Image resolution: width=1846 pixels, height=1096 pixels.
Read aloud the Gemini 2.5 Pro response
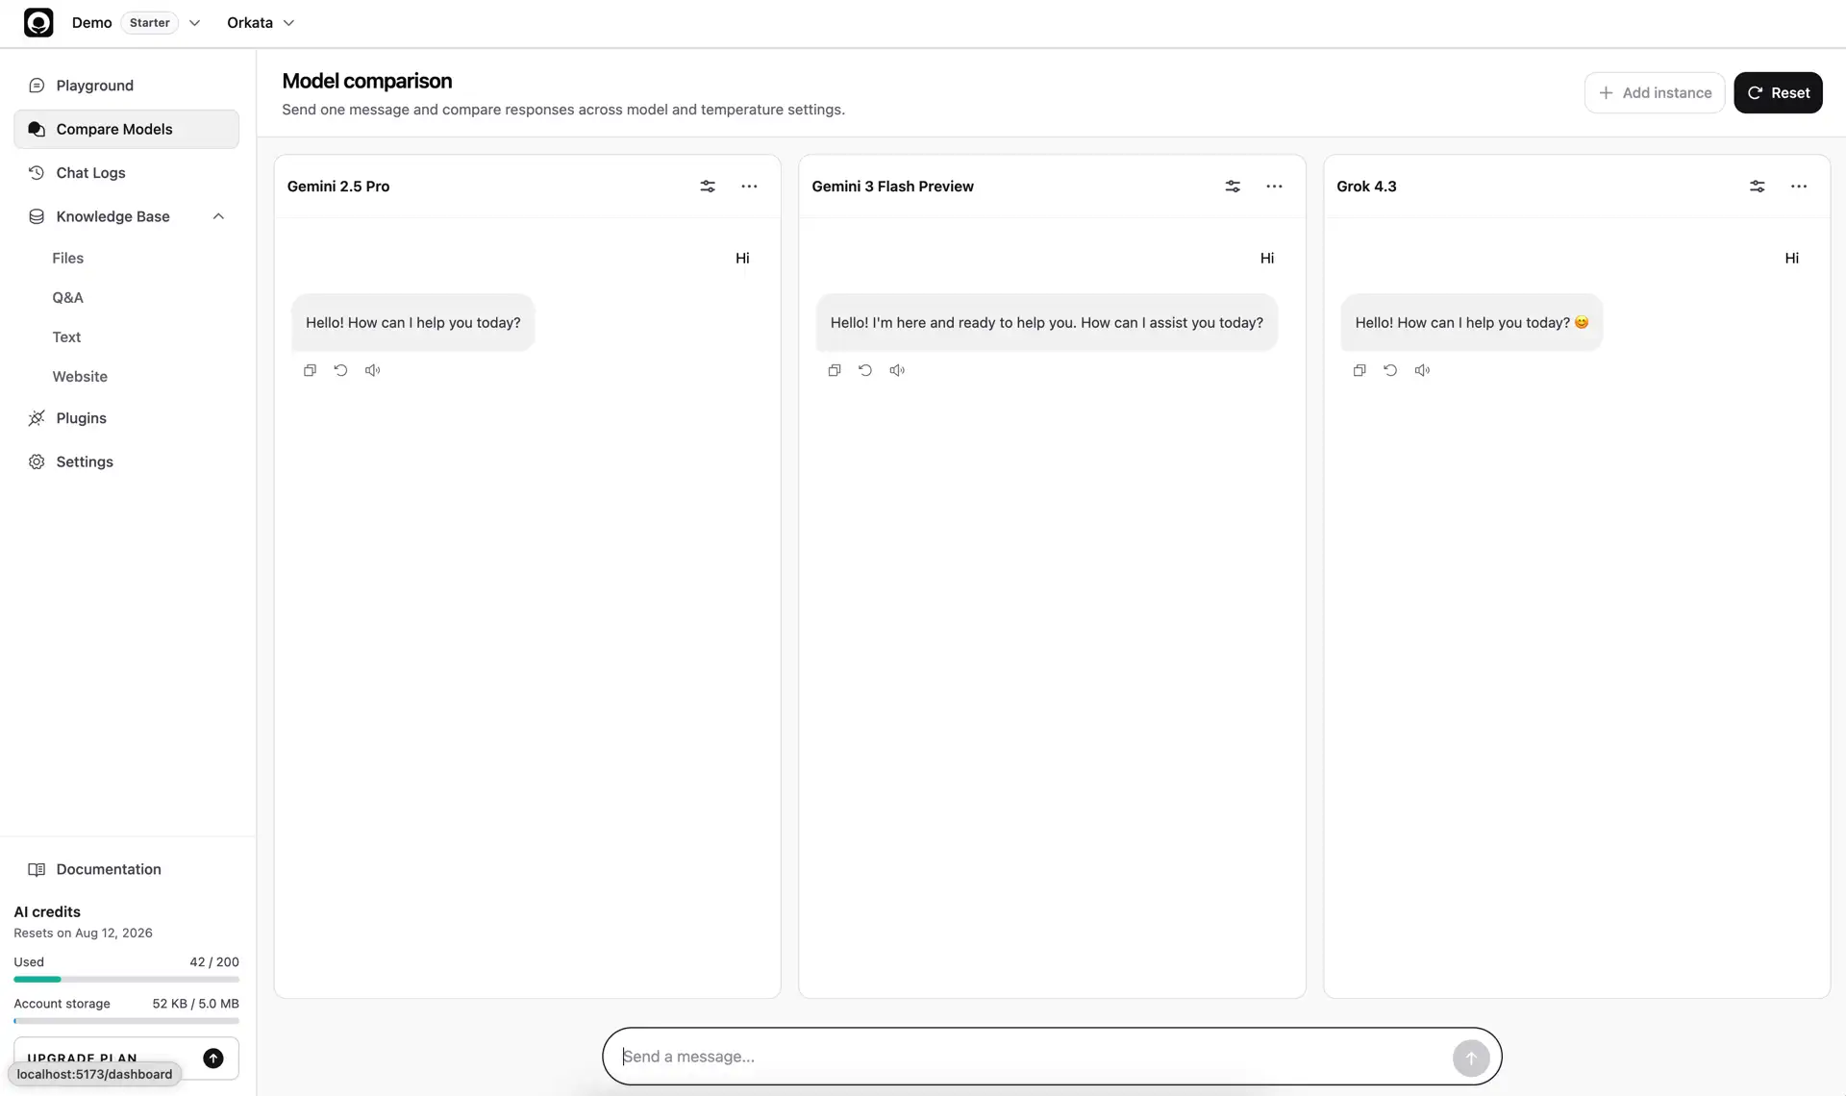[372, 370]
